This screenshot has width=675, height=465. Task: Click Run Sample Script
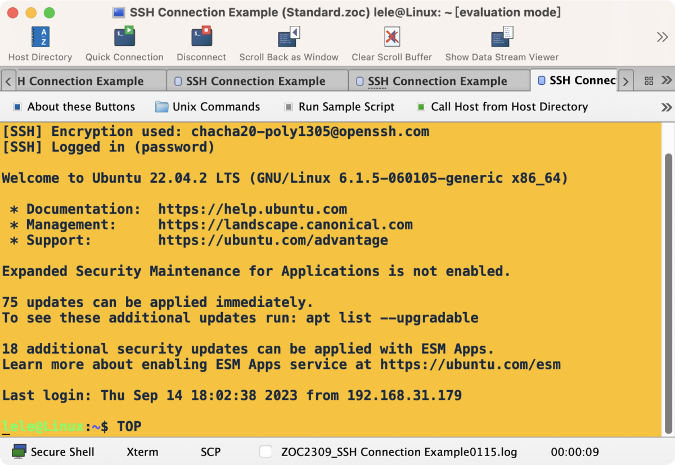click(340, 107)
